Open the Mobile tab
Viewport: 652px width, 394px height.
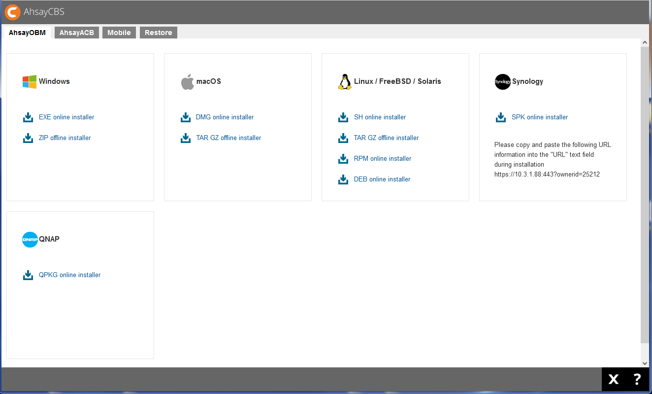coord(119,32)
